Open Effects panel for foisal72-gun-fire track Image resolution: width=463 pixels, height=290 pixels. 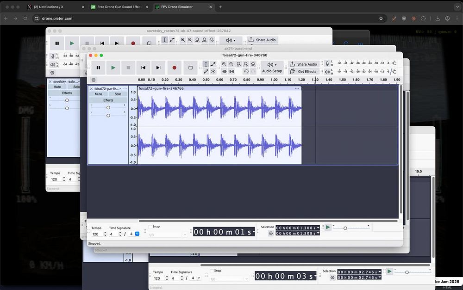108,100
